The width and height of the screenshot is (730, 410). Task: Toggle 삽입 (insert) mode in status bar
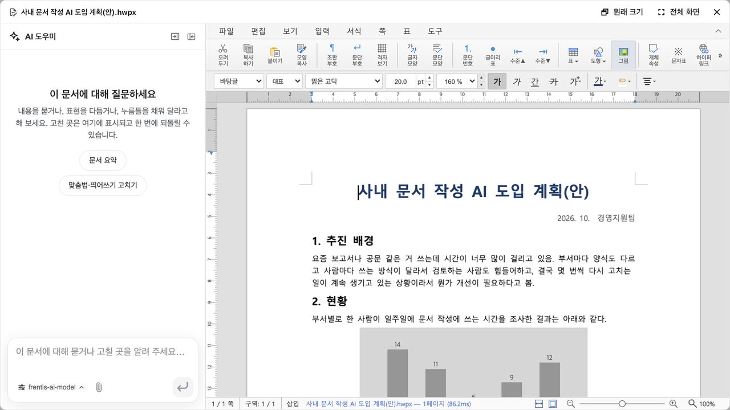click(292, 404)
